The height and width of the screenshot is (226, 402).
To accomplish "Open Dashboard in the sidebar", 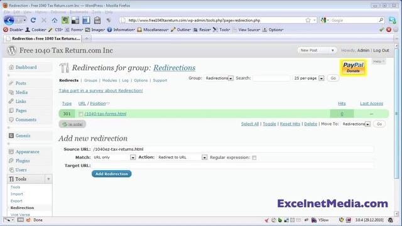I will [26, 67].
